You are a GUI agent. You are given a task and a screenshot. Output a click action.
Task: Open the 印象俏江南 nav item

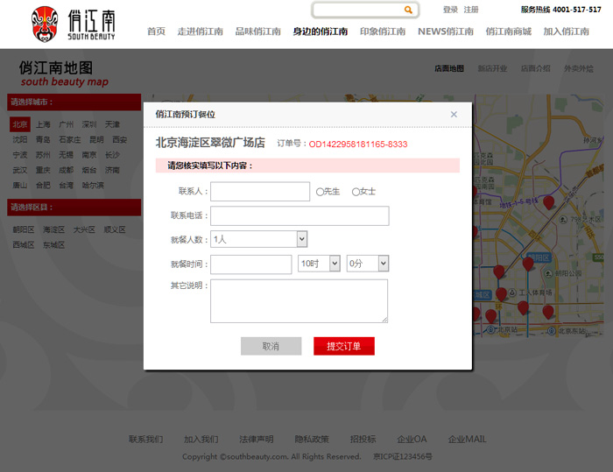tap(383, 32)
